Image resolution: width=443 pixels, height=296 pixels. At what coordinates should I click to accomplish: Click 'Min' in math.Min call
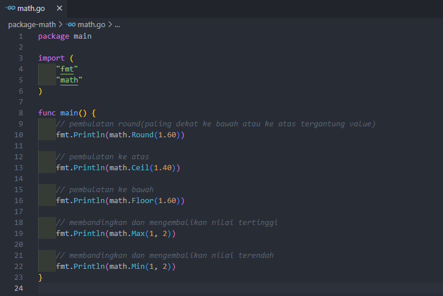(138, 267)
